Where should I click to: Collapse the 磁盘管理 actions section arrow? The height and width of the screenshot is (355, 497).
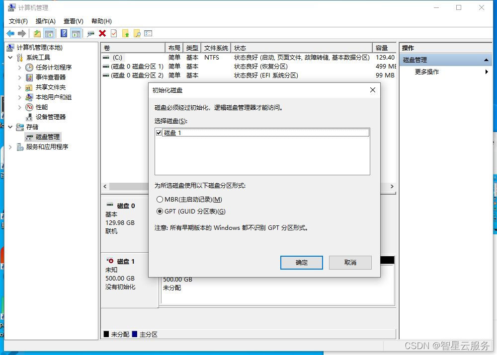(x=486, y=60)
